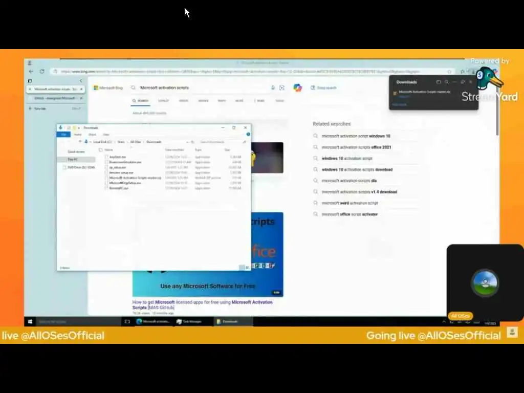Switch to Task Manager on the taskbar

coord(189,321)
